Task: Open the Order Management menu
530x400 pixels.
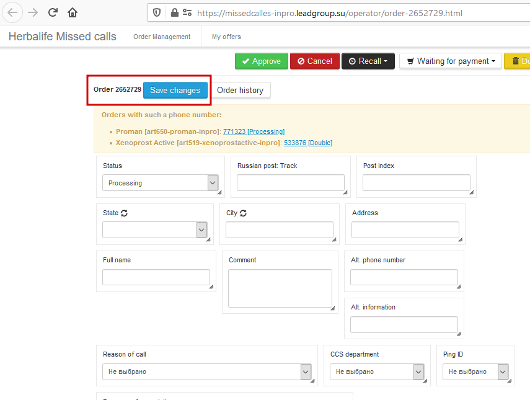Action: (162, 37)
